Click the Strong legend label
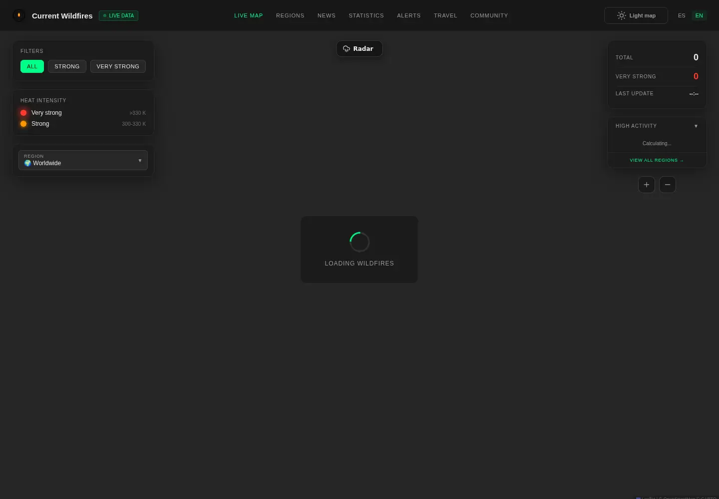 click(x=40, y=124)
